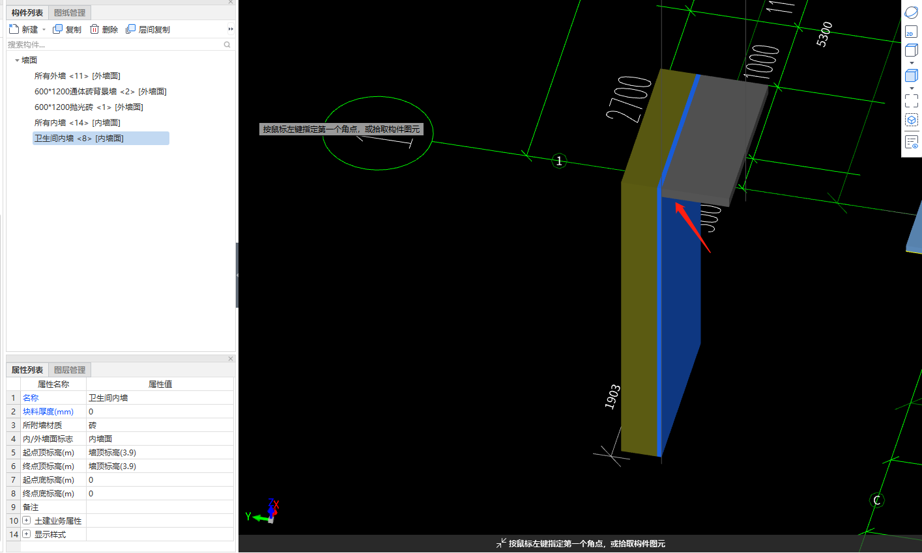Select 所有内墙 <14> [内墙面] item
This screenshot has width=922, height=553.
pos(78,123)
